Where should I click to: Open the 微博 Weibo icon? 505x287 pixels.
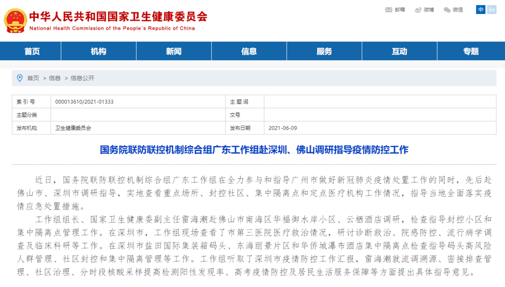pos(418,10)
